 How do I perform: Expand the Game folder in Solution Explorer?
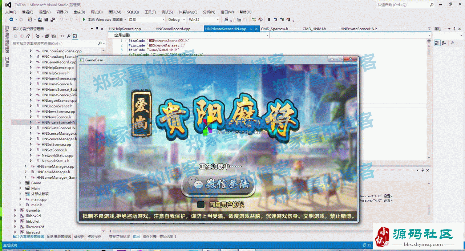click(x=21, y=183)
